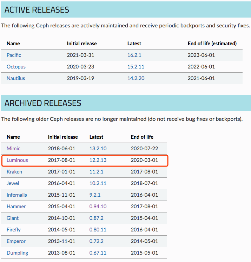Click the Nautilus release name
The height and width of the screenshot is (262, 251).
pos(16,78)
